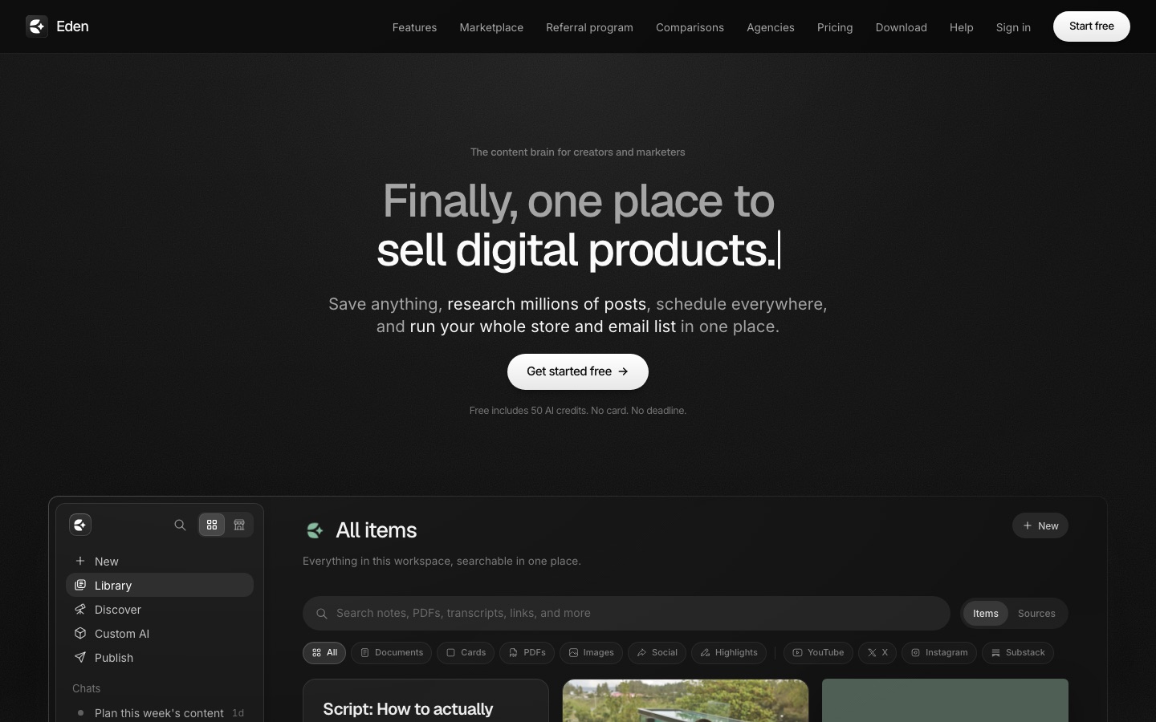This screenshot has height=722, width=1156.
Task: Click the Start free button
Action: (x=1092, y=26)
